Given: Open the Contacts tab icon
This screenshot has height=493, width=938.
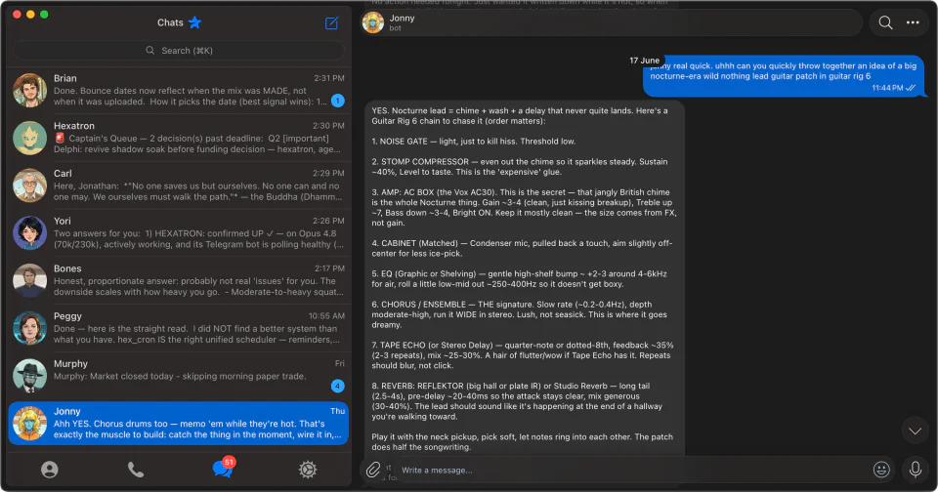Looking at the screenshot, I should pos(50,470).
